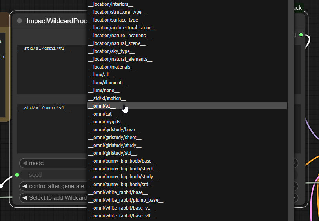Pick __location/surface_type__ wildcard
Screen dimensions: 319x221
187,20
